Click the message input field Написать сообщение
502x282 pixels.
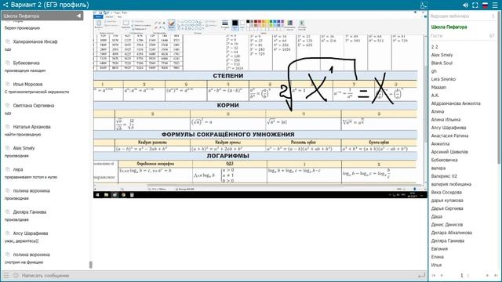coord(218,275)
